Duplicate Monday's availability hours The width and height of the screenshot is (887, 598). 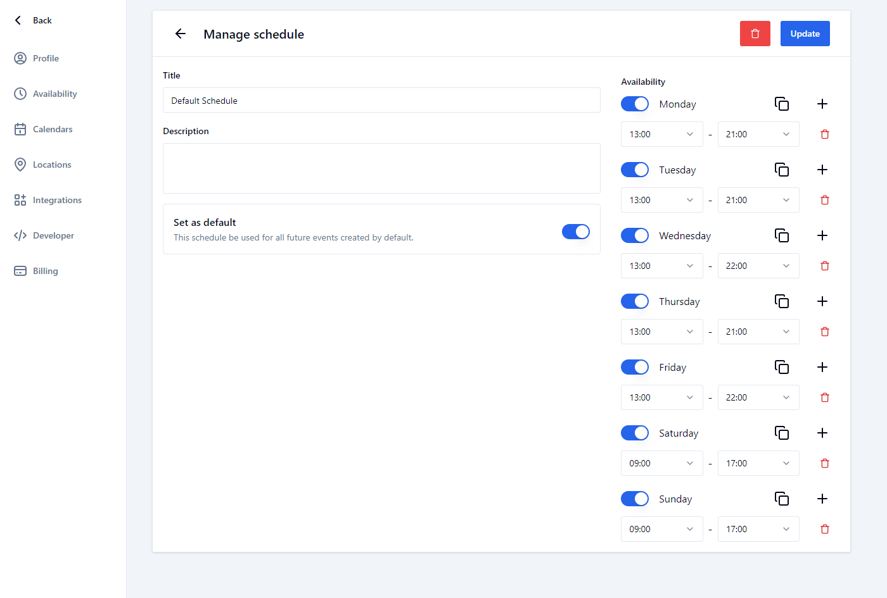pyautogui.click(x=782, y=103)
